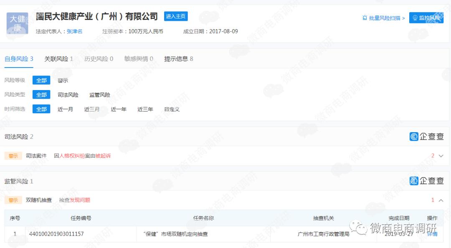The width and height of the screenshot is (451, 248).
Task: Click company name 国民大健康产业（广州）有限公司
Action: (96, 16)
